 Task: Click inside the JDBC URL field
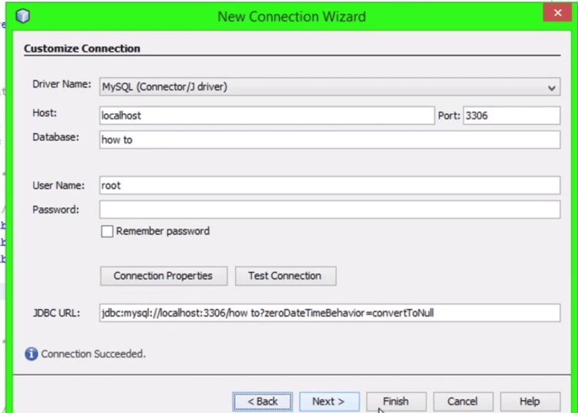(329, 313)
